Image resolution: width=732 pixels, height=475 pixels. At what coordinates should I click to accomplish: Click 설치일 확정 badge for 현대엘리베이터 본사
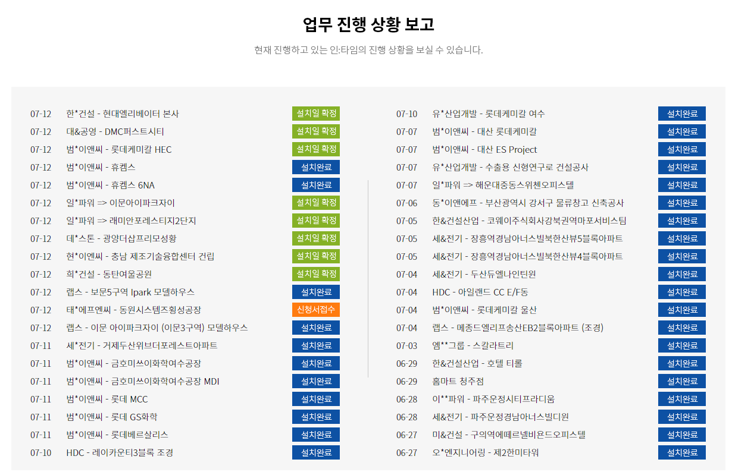(x=316, y=114)
